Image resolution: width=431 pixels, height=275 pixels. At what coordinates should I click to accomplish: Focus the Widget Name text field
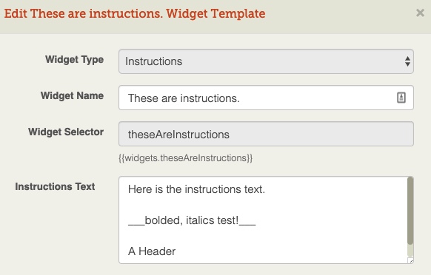266,98
